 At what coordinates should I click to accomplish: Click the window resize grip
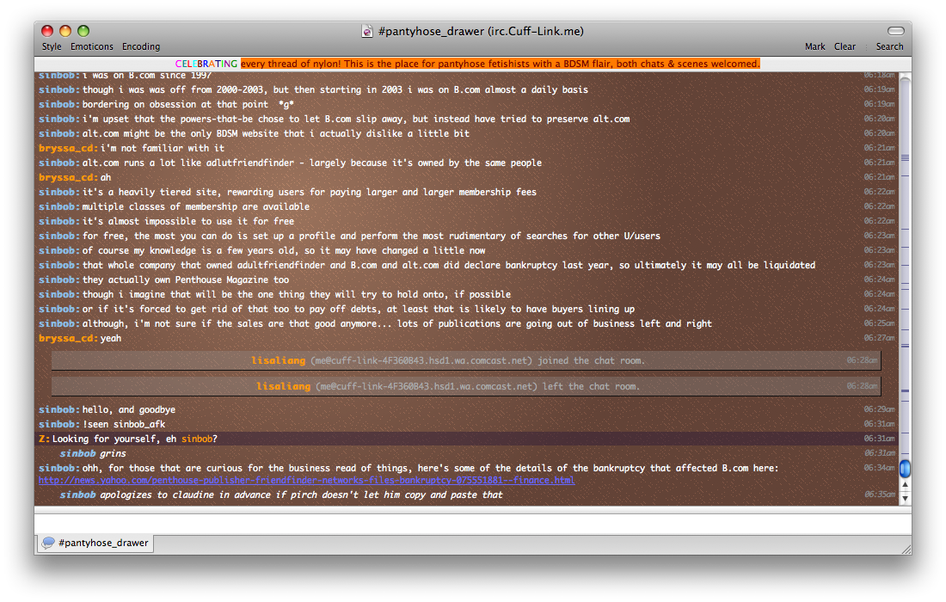point(906,549)
